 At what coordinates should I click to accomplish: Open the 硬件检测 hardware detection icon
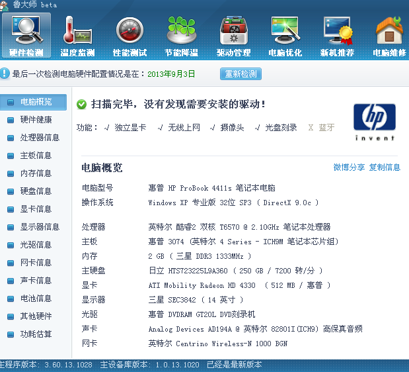click(x=26, y=35)
